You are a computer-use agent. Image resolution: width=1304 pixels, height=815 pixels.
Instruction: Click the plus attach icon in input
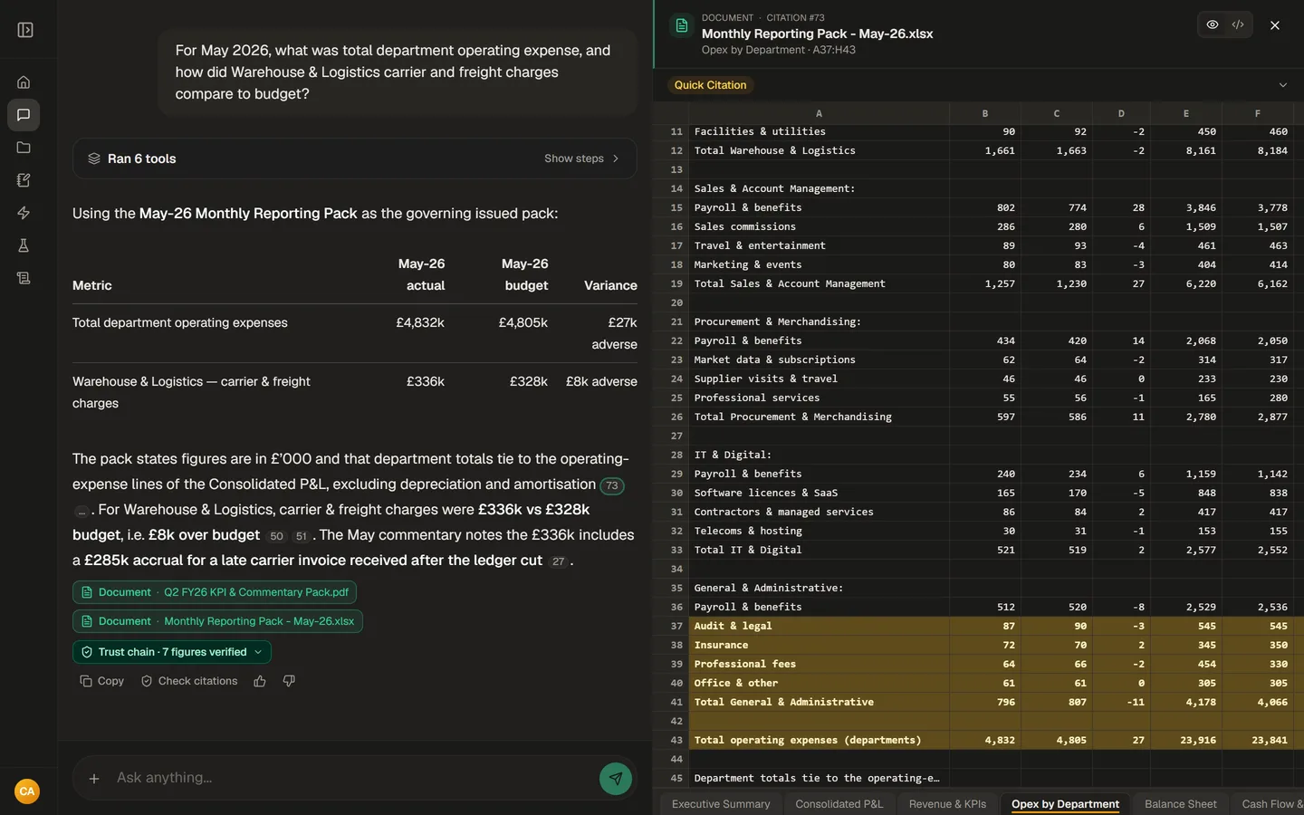pos(94,778)
